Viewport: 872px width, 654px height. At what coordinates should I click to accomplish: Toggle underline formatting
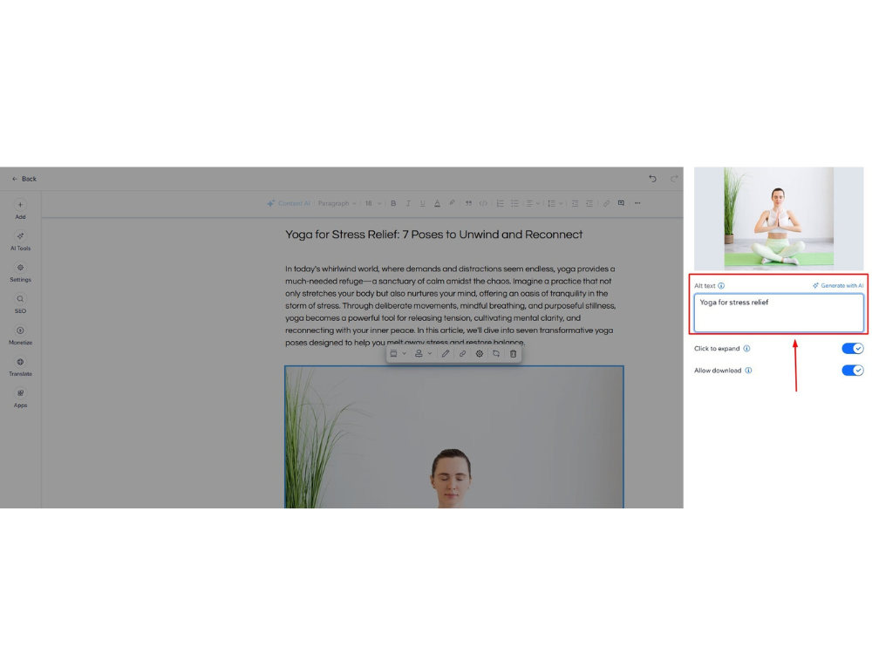point(423,203)
